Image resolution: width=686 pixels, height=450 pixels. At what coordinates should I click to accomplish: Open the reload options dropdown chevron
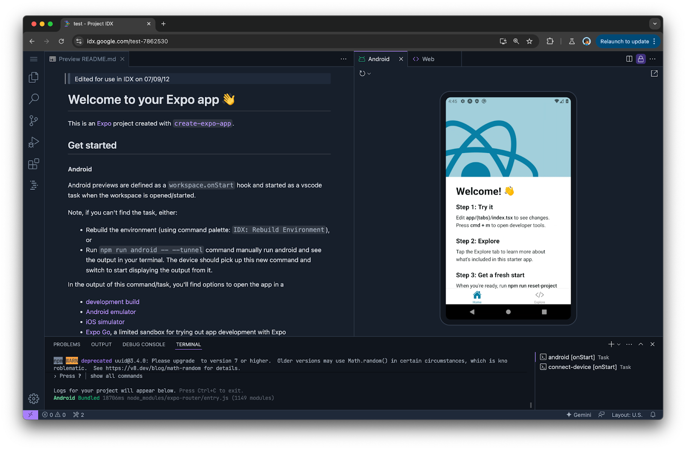point(369,74)
